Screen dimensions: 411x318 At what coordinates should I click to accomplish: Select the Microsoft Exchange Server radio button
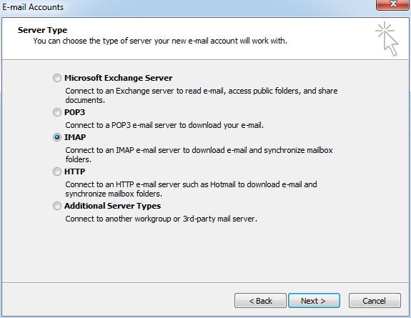point(57,78)
